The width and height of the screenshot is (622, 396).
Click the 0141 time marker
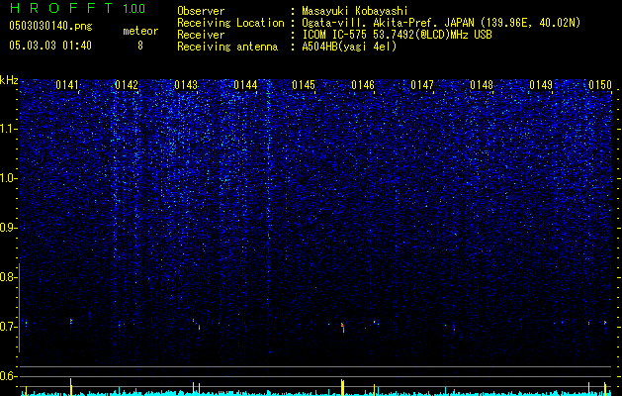tap(67, 85)
